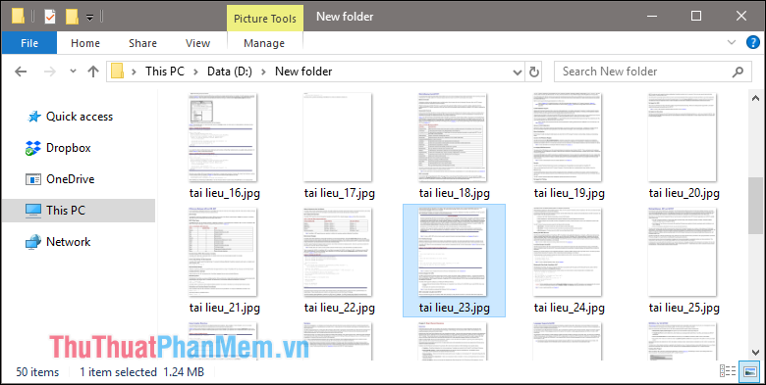Refresh the folder with the refresh button
Image resolution: width=766 pixels, height=385 pixels.
pos(534,72)
